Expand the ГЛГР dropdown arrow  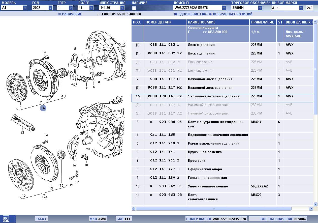pyautogui.click(x=71, y=8)
